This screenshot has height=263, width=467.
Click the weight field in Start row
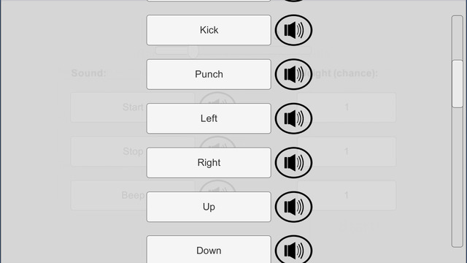tap(347, 107)
